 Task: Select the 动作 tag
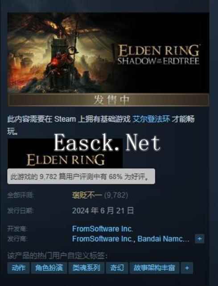point(18,268)
